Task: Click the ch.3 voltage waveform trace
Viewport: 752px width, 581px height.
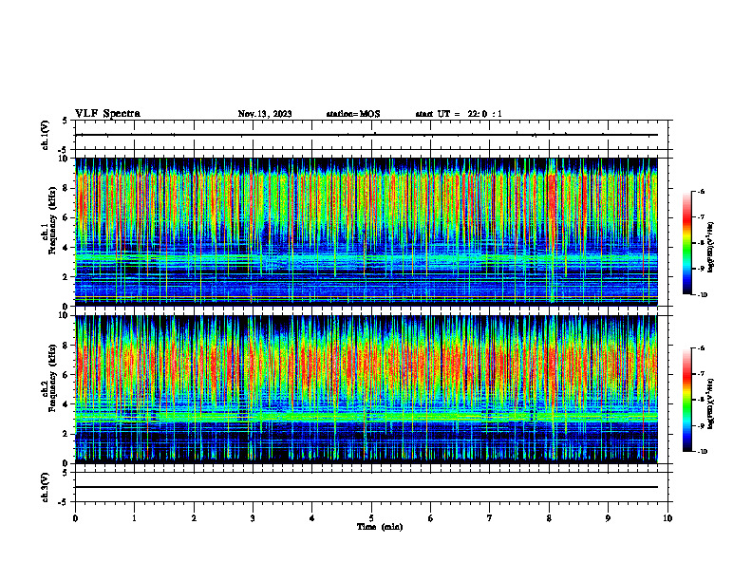Action: coord(367,487)
